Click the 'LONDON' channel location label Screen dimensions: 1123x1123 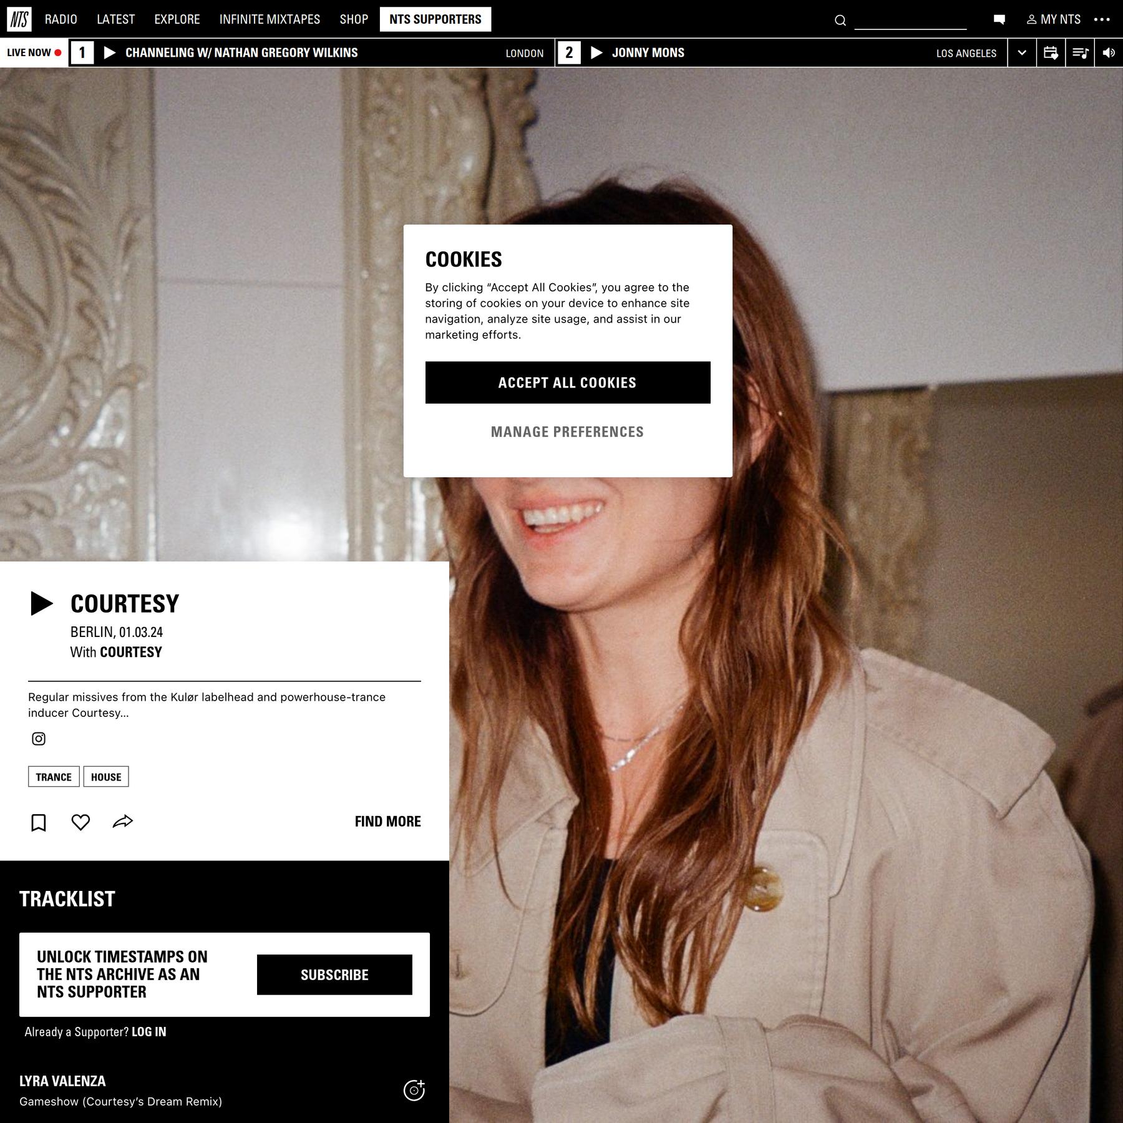pyautogui.click(x=525, y=54)
